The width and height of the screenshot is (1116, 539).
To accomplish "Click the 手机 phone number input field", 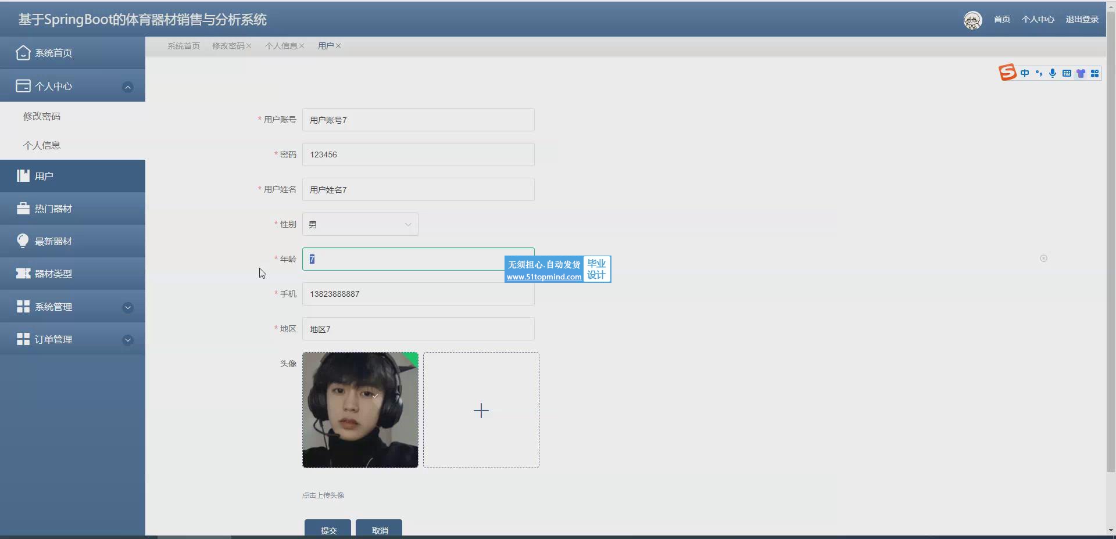I will click(x=418, y=294).
